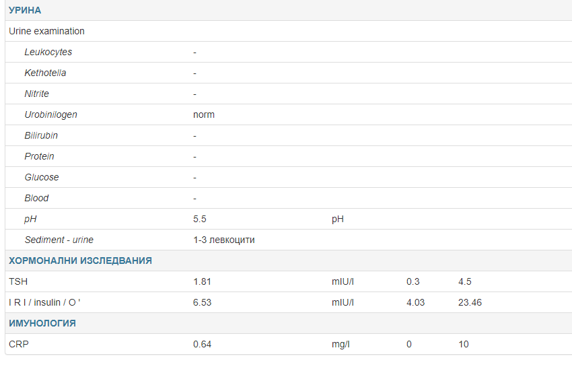572x377 pixels.
Task: Click the pH result value 5.5
Action: pos(200,219)
